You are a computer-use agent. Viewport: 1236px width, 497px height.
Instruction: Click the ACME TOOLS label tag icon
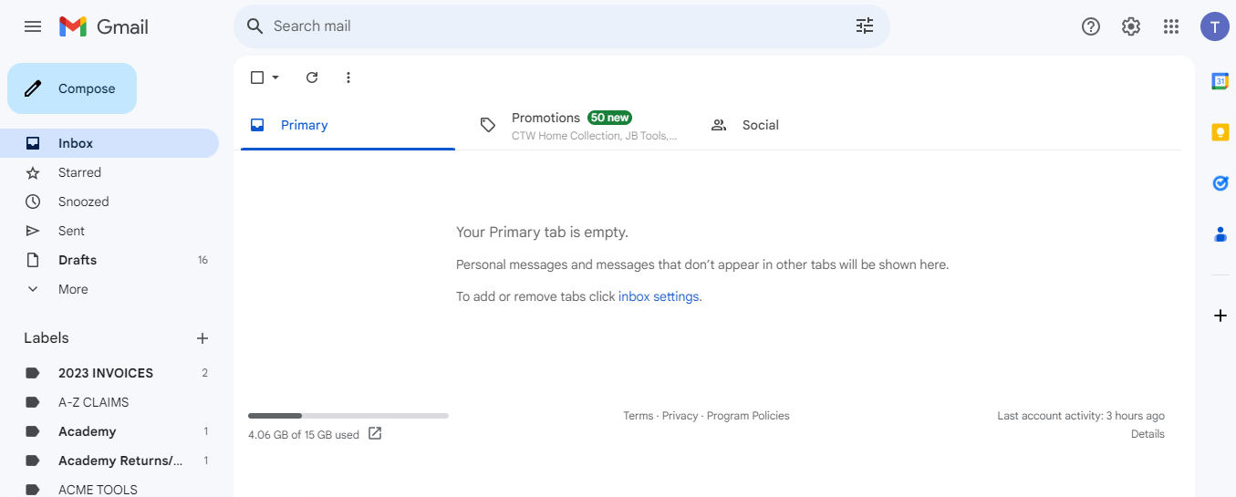tap(33, 490)
